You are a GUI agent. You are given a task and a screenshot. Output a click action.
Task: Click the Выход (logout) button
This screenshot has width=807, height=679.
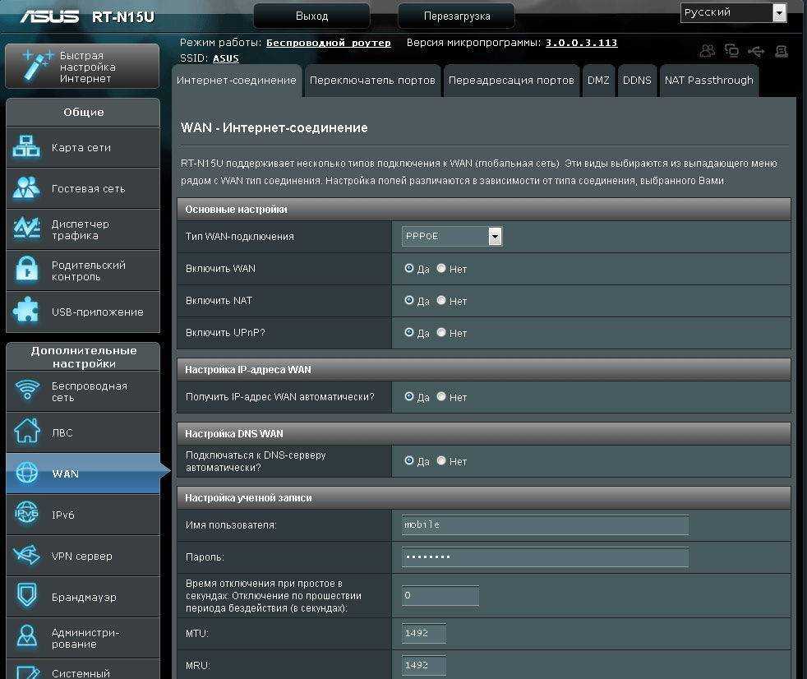pos(311,16)
